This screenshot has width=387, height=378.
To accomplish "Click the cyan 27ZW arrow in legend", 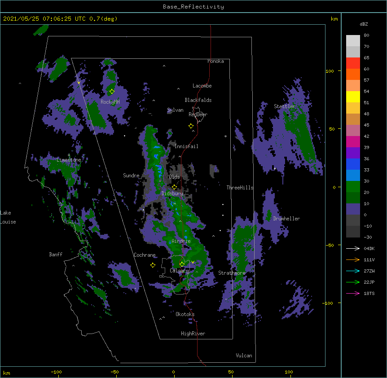I will [353, 271].
